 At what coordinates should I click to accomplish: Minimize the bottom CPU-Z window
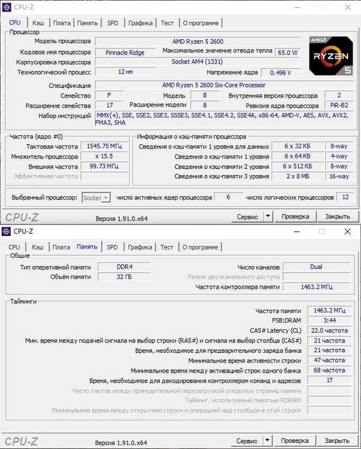pos(297,232)
